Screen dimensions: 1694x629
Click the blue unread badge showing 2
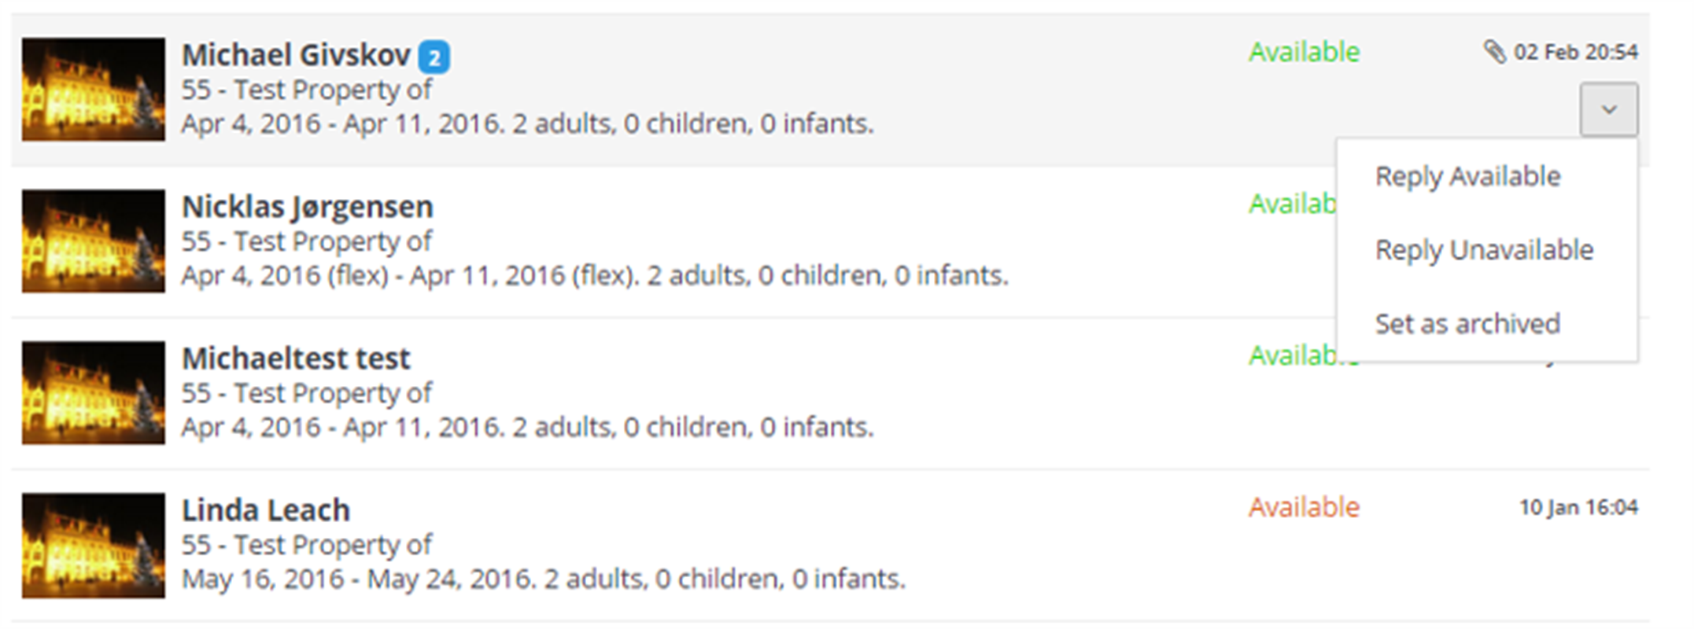(x=434, y=57)
